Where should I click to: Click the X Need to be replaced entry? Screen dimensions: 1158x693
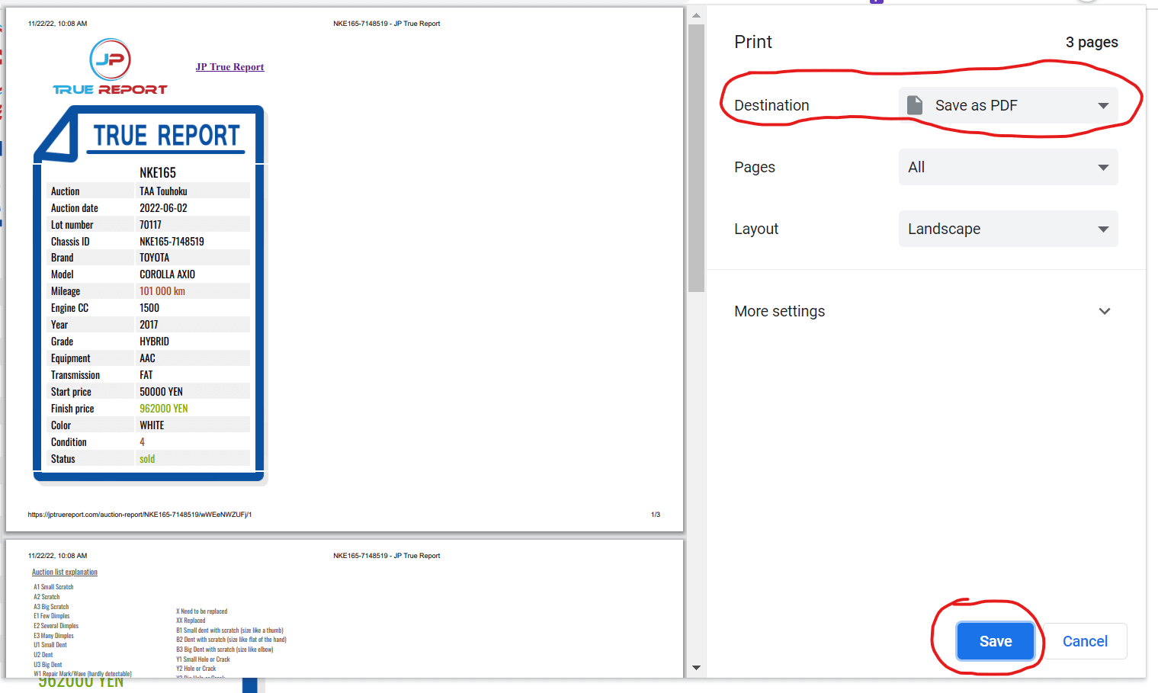(x=202, y=611)
